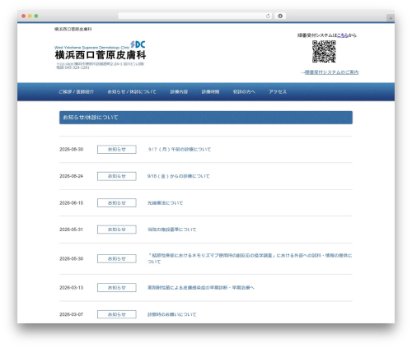This screenshot has width=412, height=348.
Task: Click お知らせ tag on the 2026-08-24 row
Action: (x=117, y=176)
